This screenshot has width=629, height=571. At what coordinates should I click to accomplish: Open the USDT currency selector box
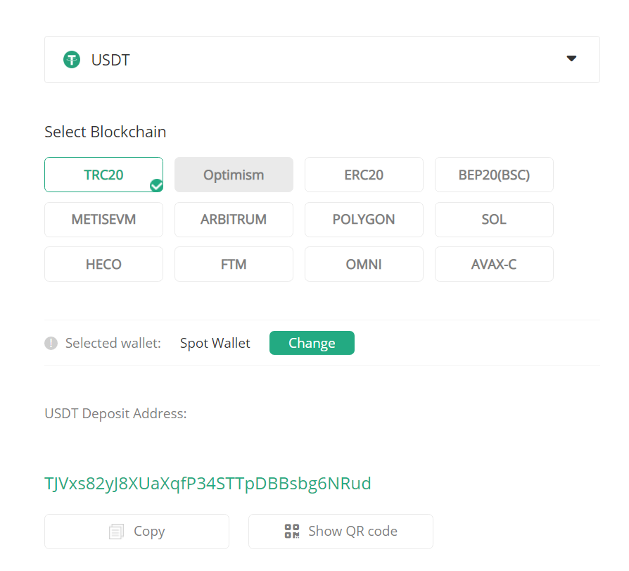click(x=322, y=60)
